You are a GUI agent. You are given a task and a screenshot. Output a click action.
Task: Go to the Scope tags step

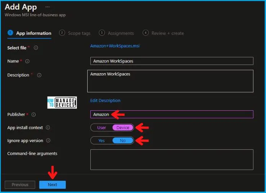(x=75, y=33)
